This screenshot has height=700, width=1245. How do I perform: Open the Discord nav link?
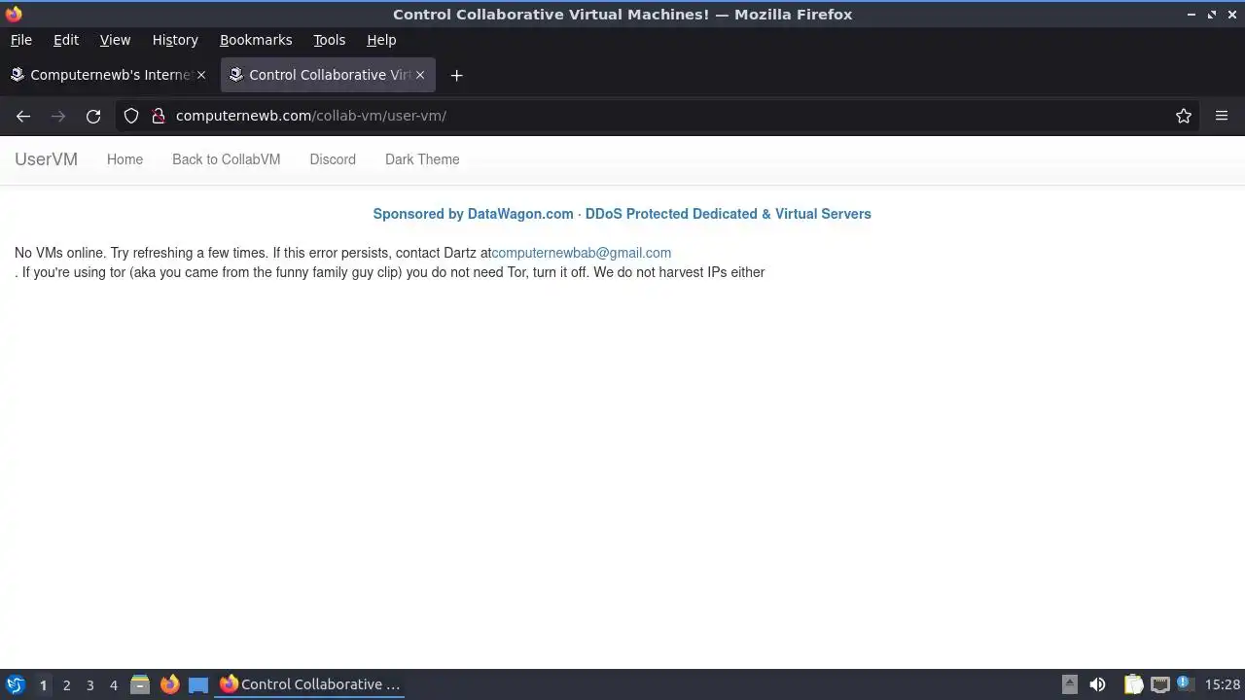pos(333,159)
